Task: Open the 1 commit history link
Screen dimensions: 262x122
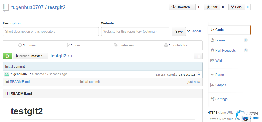Action: [28, 45]
